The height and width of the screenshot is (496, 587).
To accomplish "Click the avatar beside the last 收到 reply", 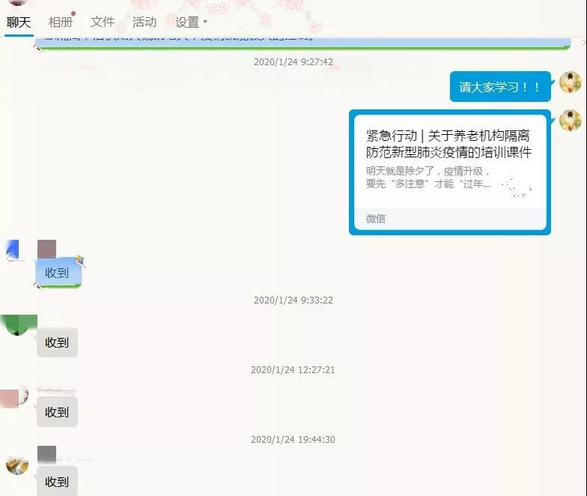I will point(17,464).
